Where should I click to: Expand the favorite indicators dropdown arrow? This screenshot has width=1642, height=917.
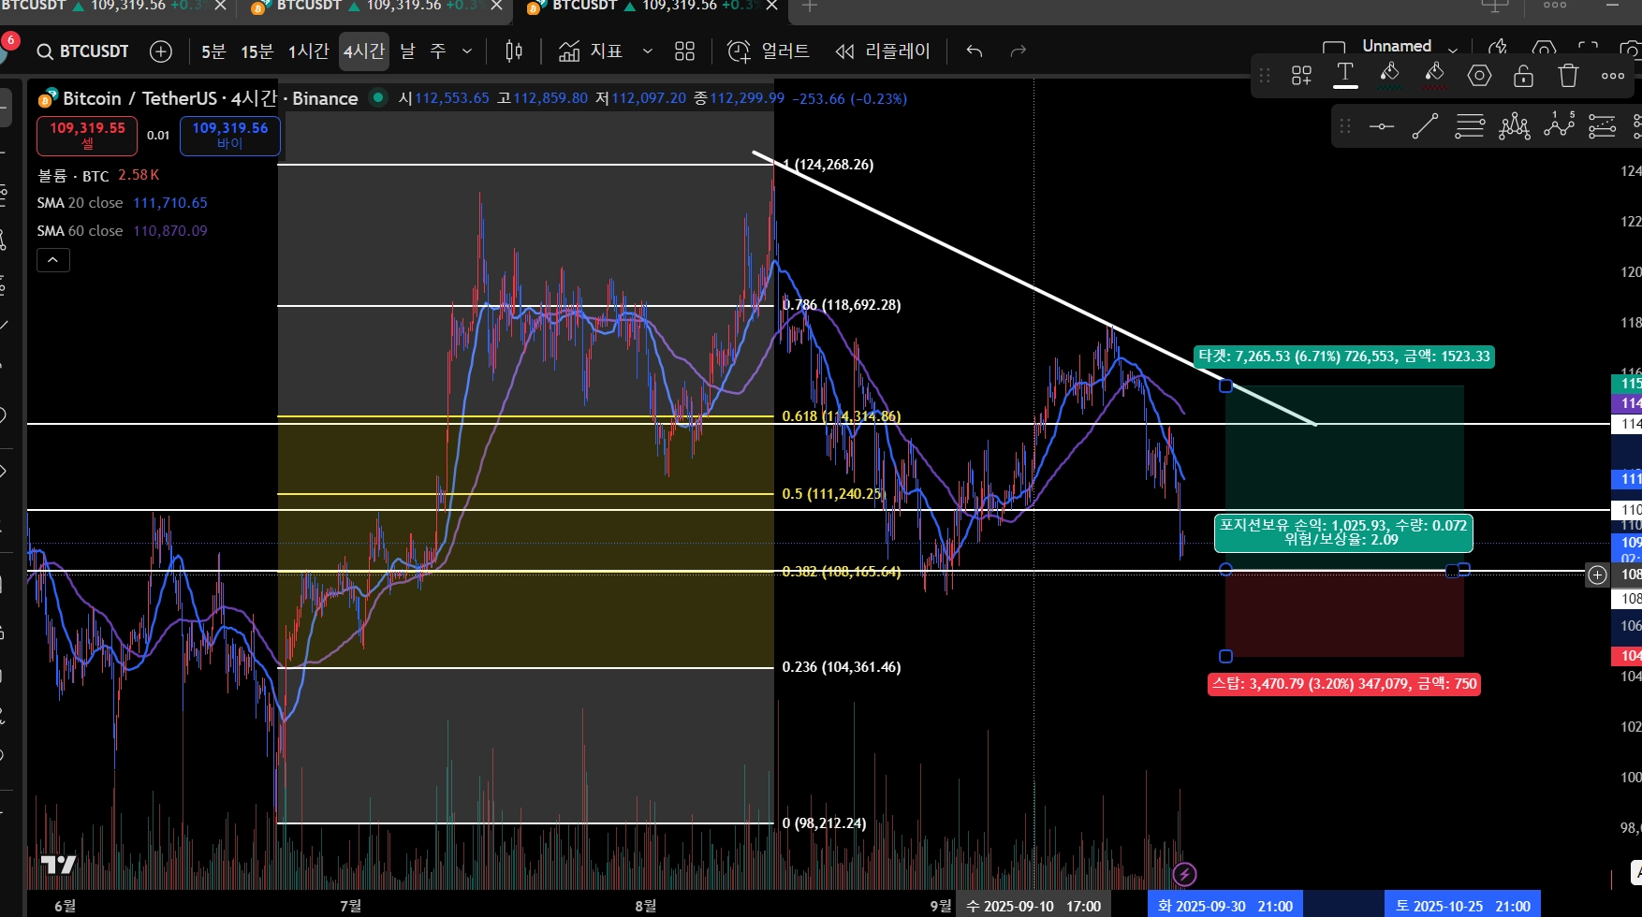(x=647, y=51)
